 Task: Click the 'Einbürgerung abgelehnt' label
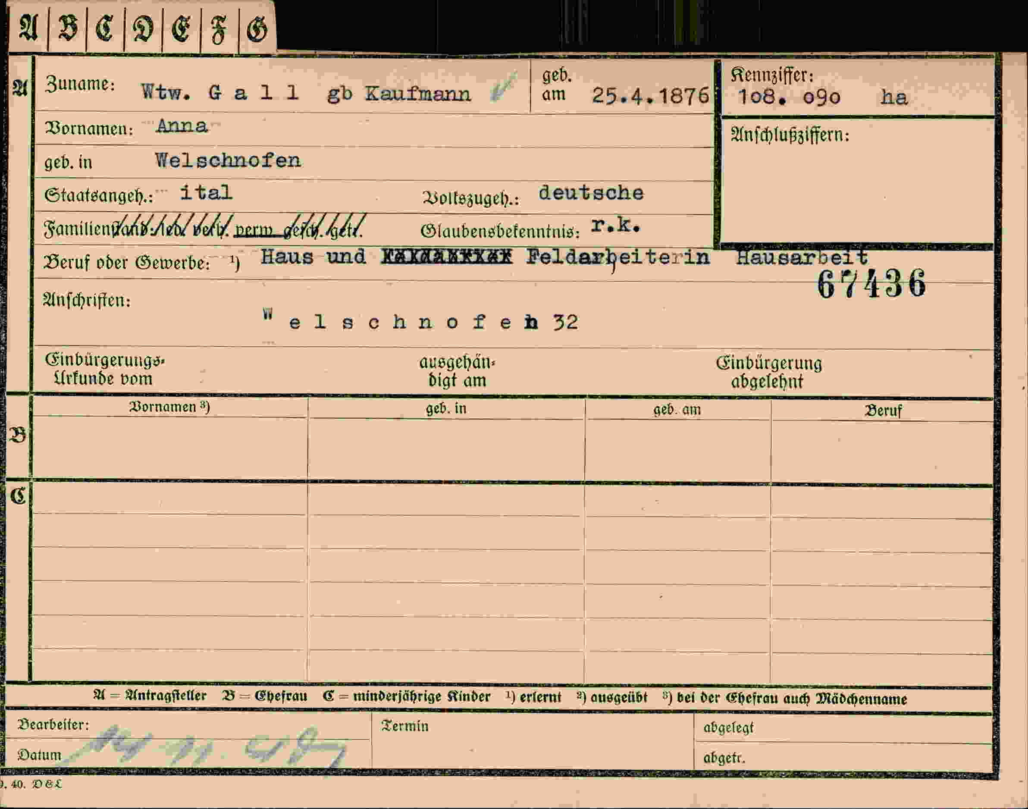click(768, 372)
